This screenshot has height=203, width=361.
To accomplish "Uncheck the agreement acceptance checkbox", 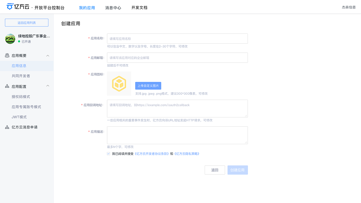I will click(108, 153).
